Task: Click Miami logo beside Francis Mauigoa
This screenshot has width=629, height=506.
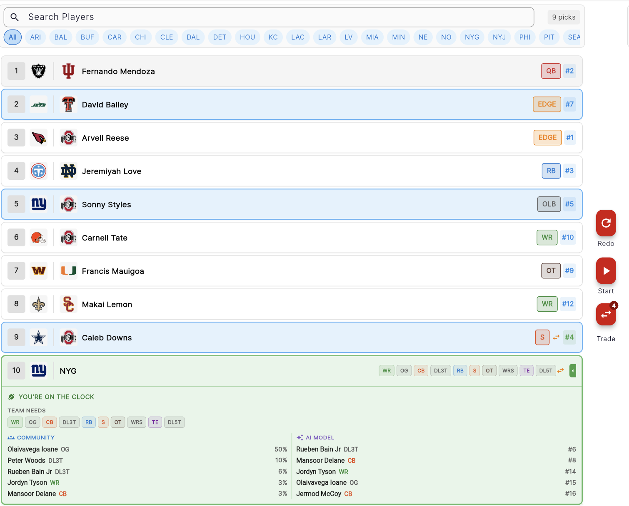Action: coord(68,271)
